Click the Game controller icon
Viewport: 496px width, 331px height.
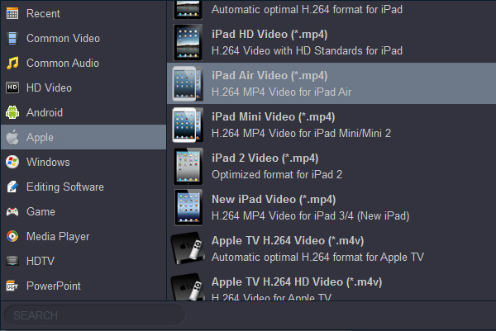coord(12,211)
